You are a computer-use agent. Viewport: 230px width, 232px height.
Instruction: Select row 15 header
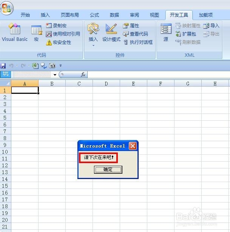[x=5, y=186]
